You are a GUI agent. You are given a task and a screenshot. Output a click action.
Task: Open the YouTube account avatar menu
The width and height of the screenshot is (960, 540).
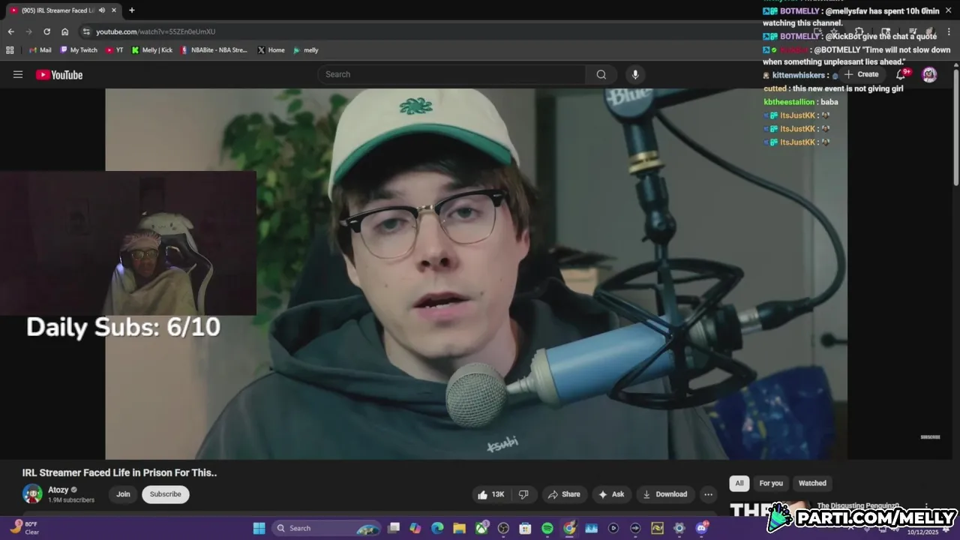coord(929,74)
